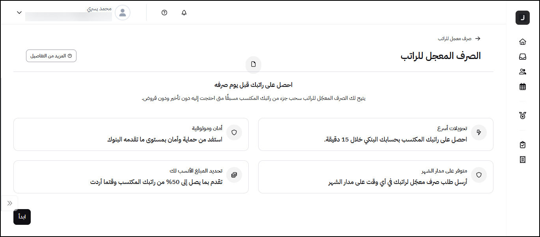540x237 pixels.
Task: Open the people/employees icon in sidebar
Action: coord(523,72)
